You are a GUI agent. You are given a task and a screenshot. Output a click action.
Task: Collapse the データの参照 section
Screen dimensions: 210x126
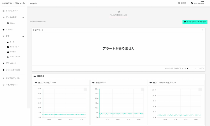(23, 17)
